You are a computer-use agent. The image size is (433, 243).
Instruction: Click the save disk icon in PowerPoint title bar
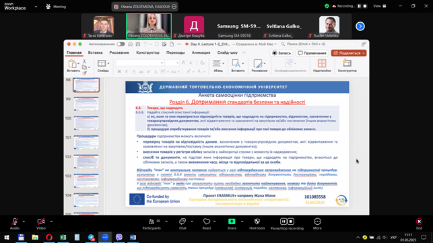click(x=138, y=44)
